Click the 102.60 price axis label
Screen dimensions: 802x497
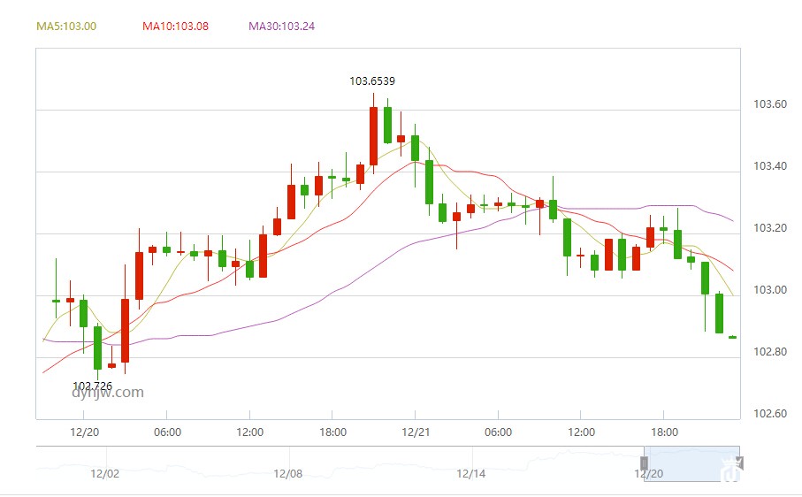click(x=769, y=414)
